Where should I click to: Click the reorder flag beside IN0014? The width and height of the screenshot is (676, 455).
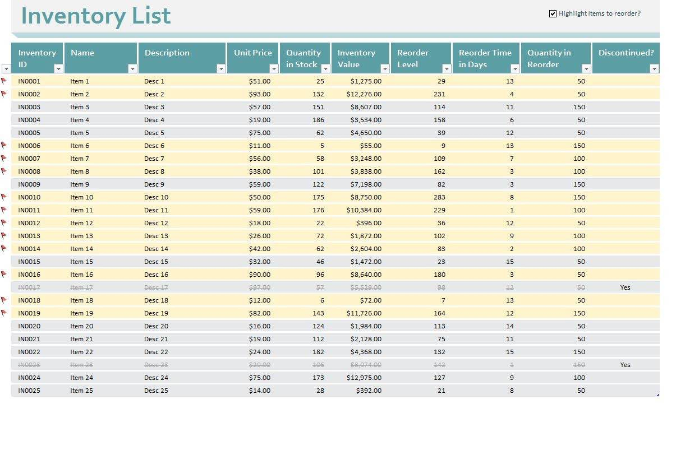(x=4, y=248)
